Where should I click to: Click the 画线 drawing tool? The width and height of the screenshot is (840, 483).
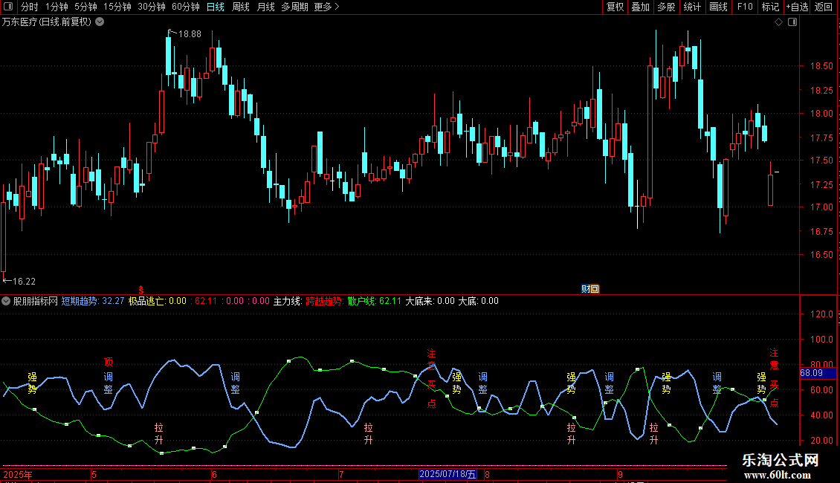pos(718,7)
